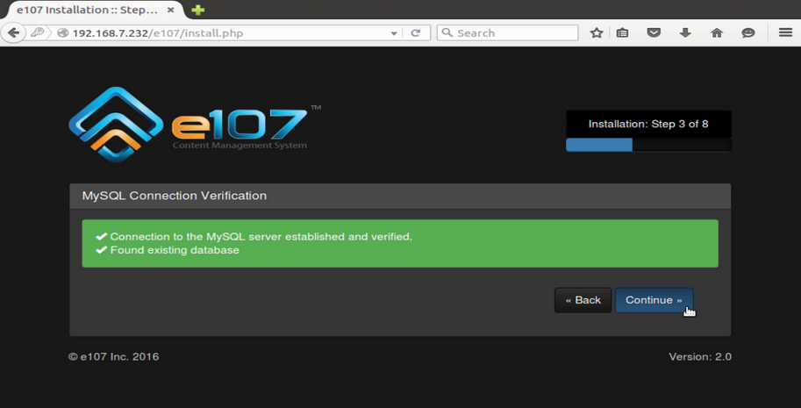Go to the previous step with Back
Viewport: 801px width, 408px height.
tap(583, 300)
